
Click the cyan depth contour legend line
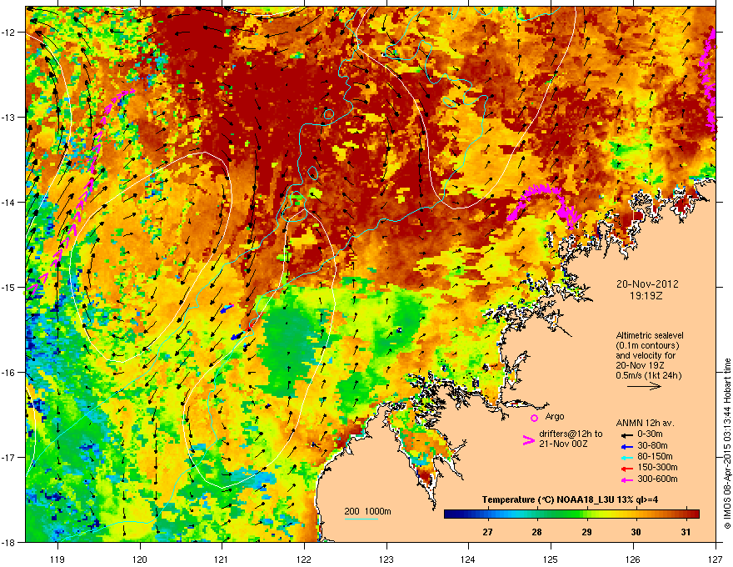(362, 519)
